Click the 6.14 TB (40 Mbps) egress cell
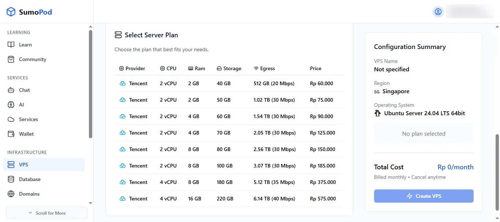 (x=274, y=199)
